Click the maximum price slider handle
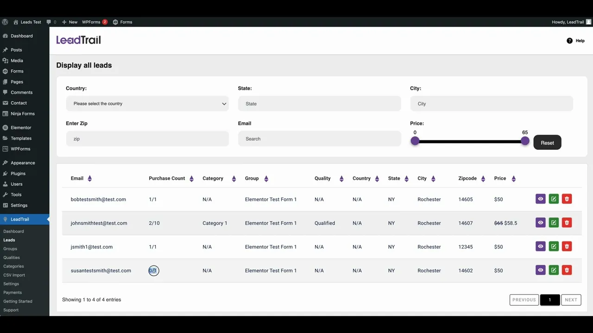The height and width of the screenshot is (333, 593). click(x=525, y=141)
